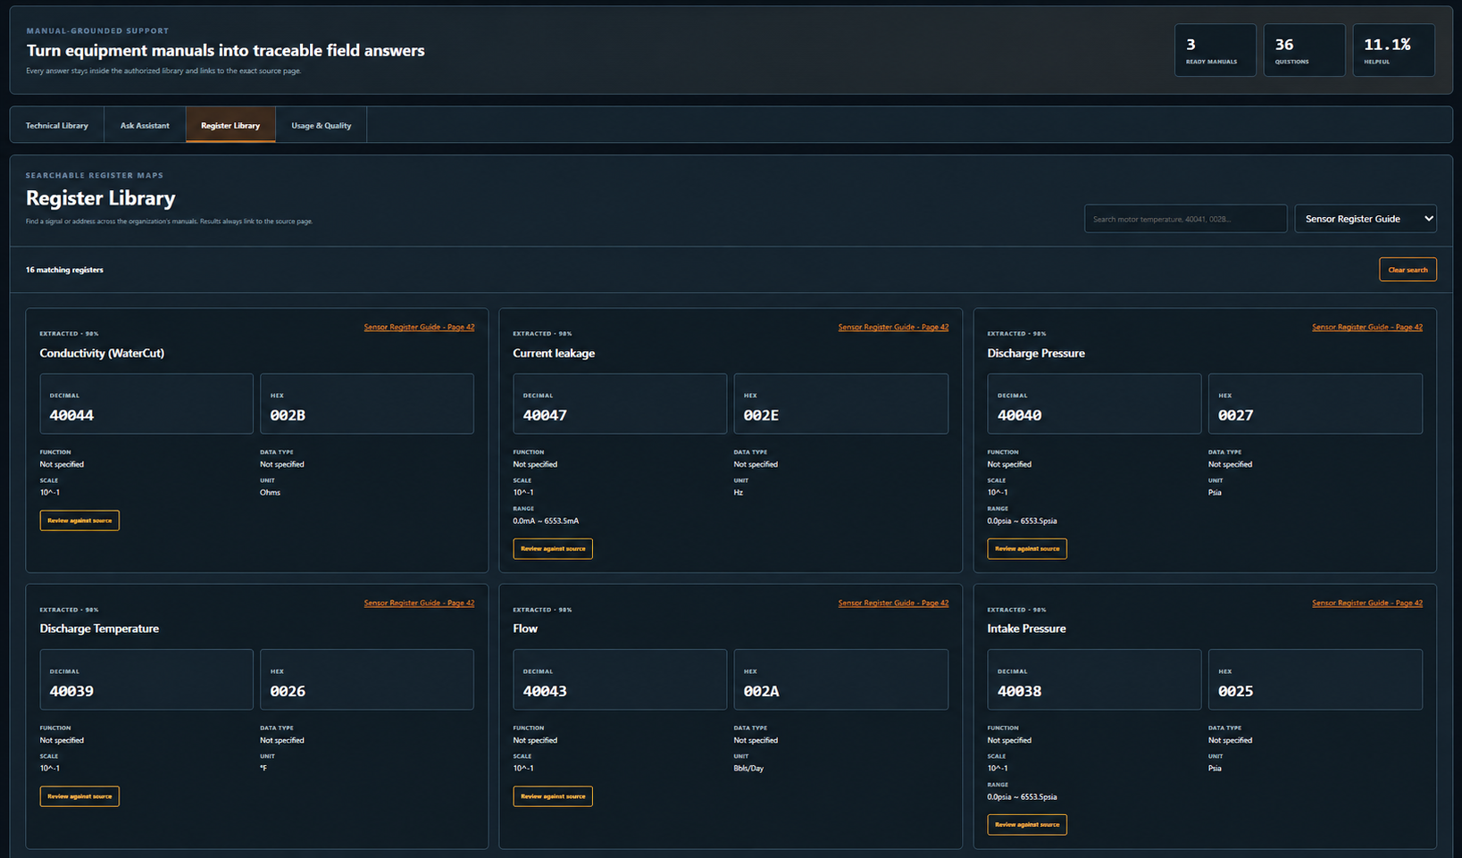
Task: Open Usage & Quality tab
Action: 322,125
